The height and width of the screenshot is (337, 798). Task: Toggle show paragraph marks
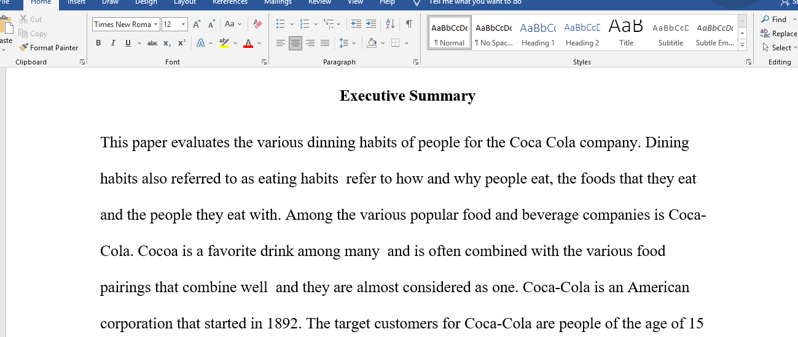(x=409, y=24)
